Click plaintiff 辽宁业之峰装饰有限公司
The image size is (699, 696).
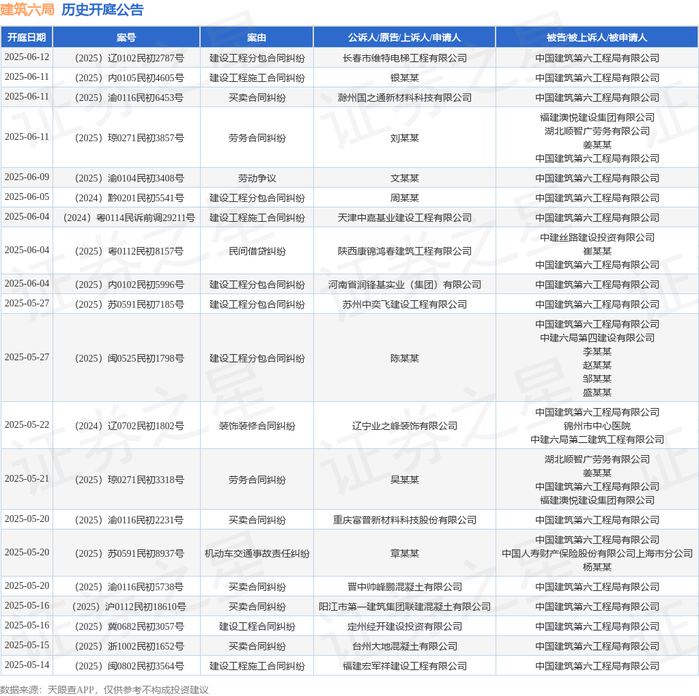tap(404, 426)
